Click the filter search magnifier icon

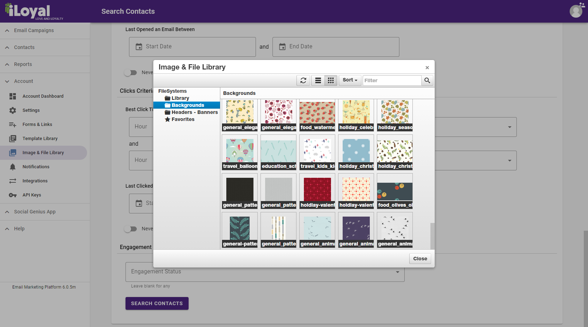(x=427, y=80)
